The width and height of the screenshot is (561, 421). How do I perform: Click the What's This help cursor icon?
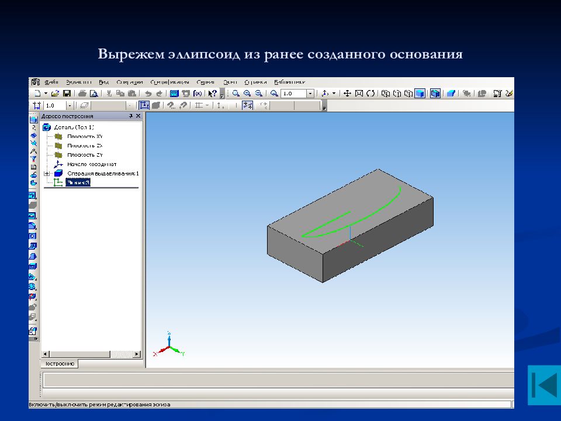tap(213, 94)
